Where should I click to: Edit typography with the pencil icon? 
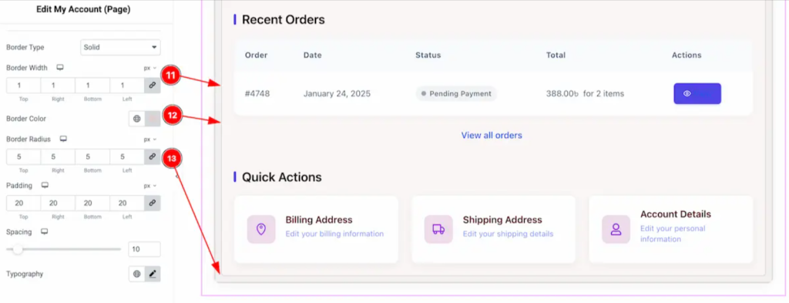click(x=153, y=274)
